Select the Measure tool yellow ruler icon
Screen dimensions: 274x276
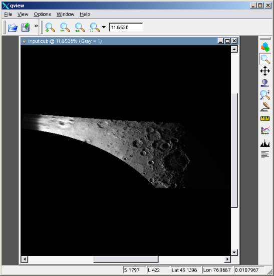pos(265,118)
